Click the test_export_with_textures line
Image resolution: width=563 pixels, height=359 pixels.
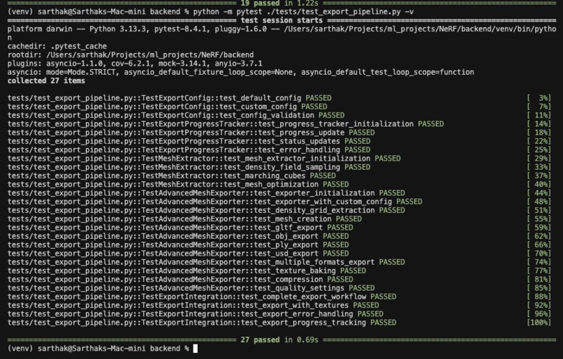coord(193,305)
